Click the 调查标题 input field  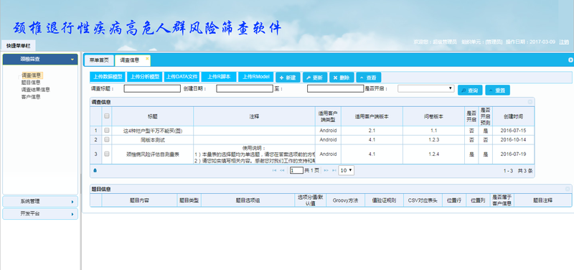[152, 88]
